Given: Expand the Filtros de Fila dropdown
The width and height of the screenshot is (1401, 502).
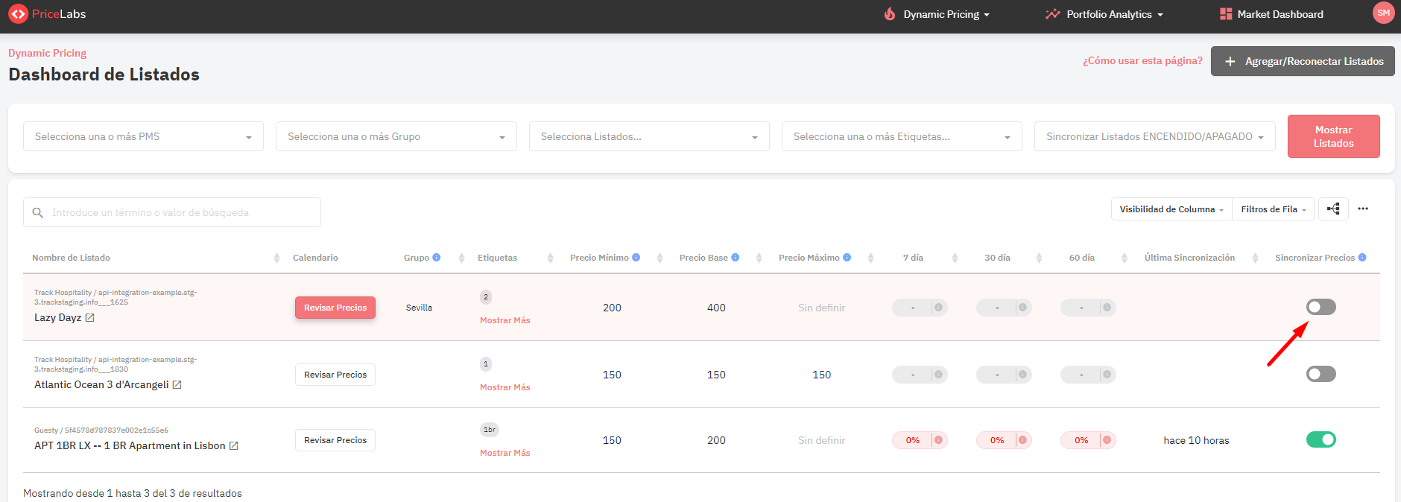Looking at the screenshot, I should (x=1273, y=209).
